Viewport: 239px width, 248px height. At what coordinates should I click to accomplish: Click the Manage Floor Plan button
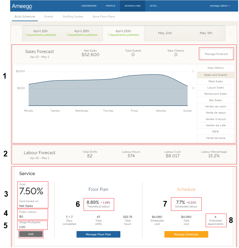pos(98,234)
